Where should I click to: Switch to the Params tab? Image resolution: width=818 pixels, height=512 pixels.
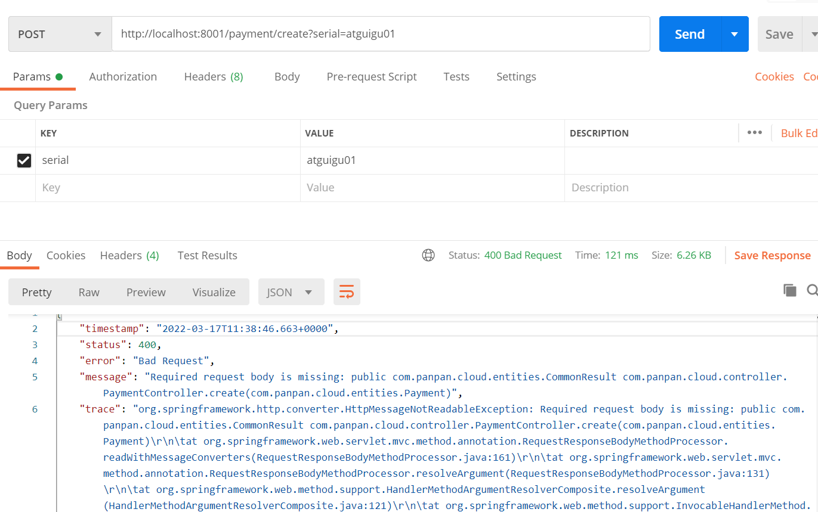coord(38,76)
